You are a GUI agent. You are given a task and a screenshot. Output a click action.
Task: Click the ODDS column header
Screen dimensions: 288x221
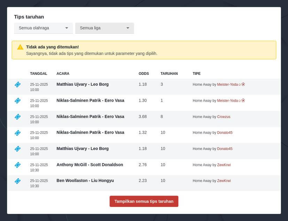143,73
